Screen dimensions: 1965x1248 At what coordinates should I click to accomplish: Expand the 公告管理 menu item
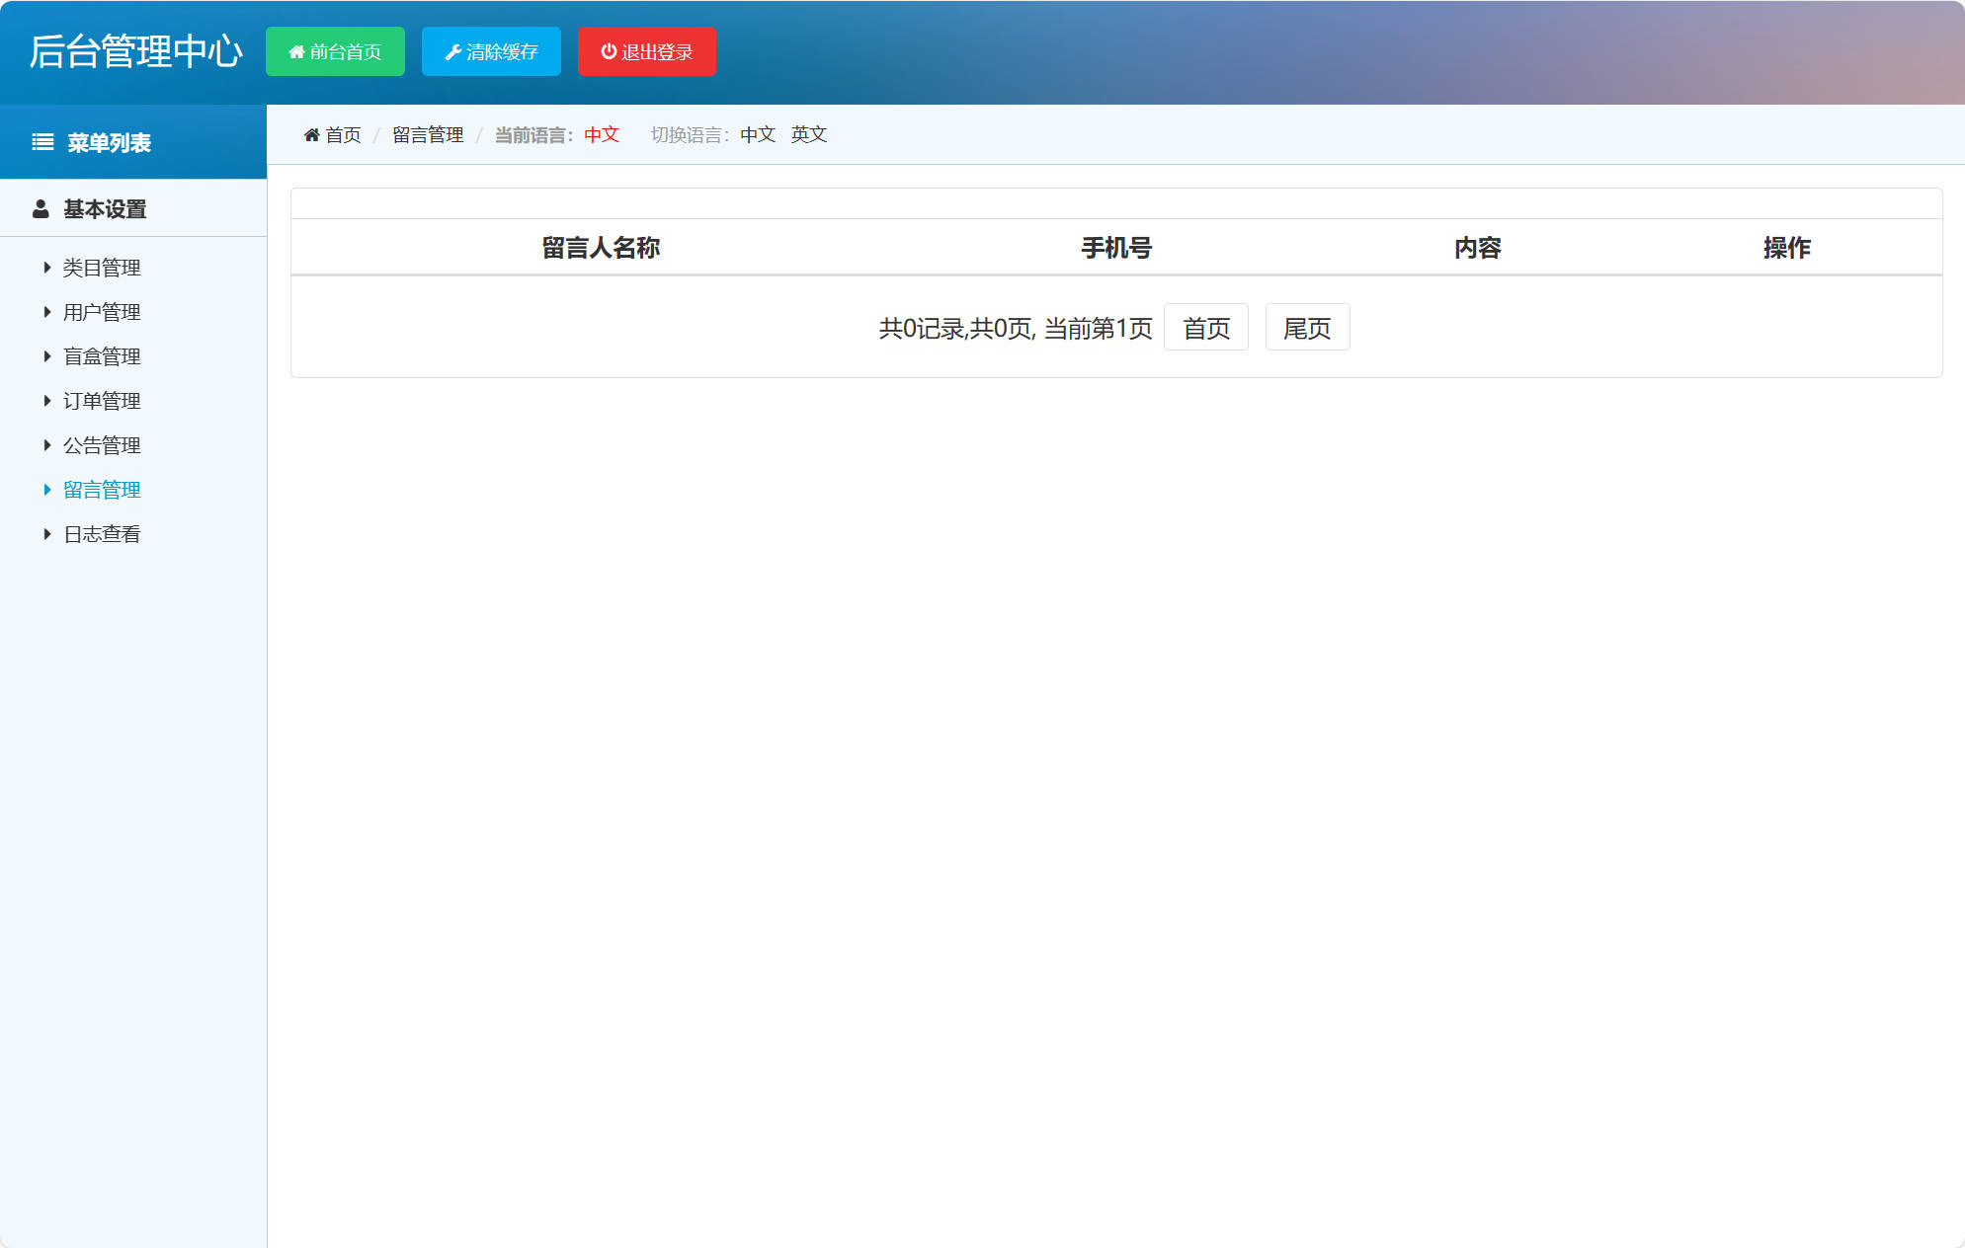click(x=46, y=444)
